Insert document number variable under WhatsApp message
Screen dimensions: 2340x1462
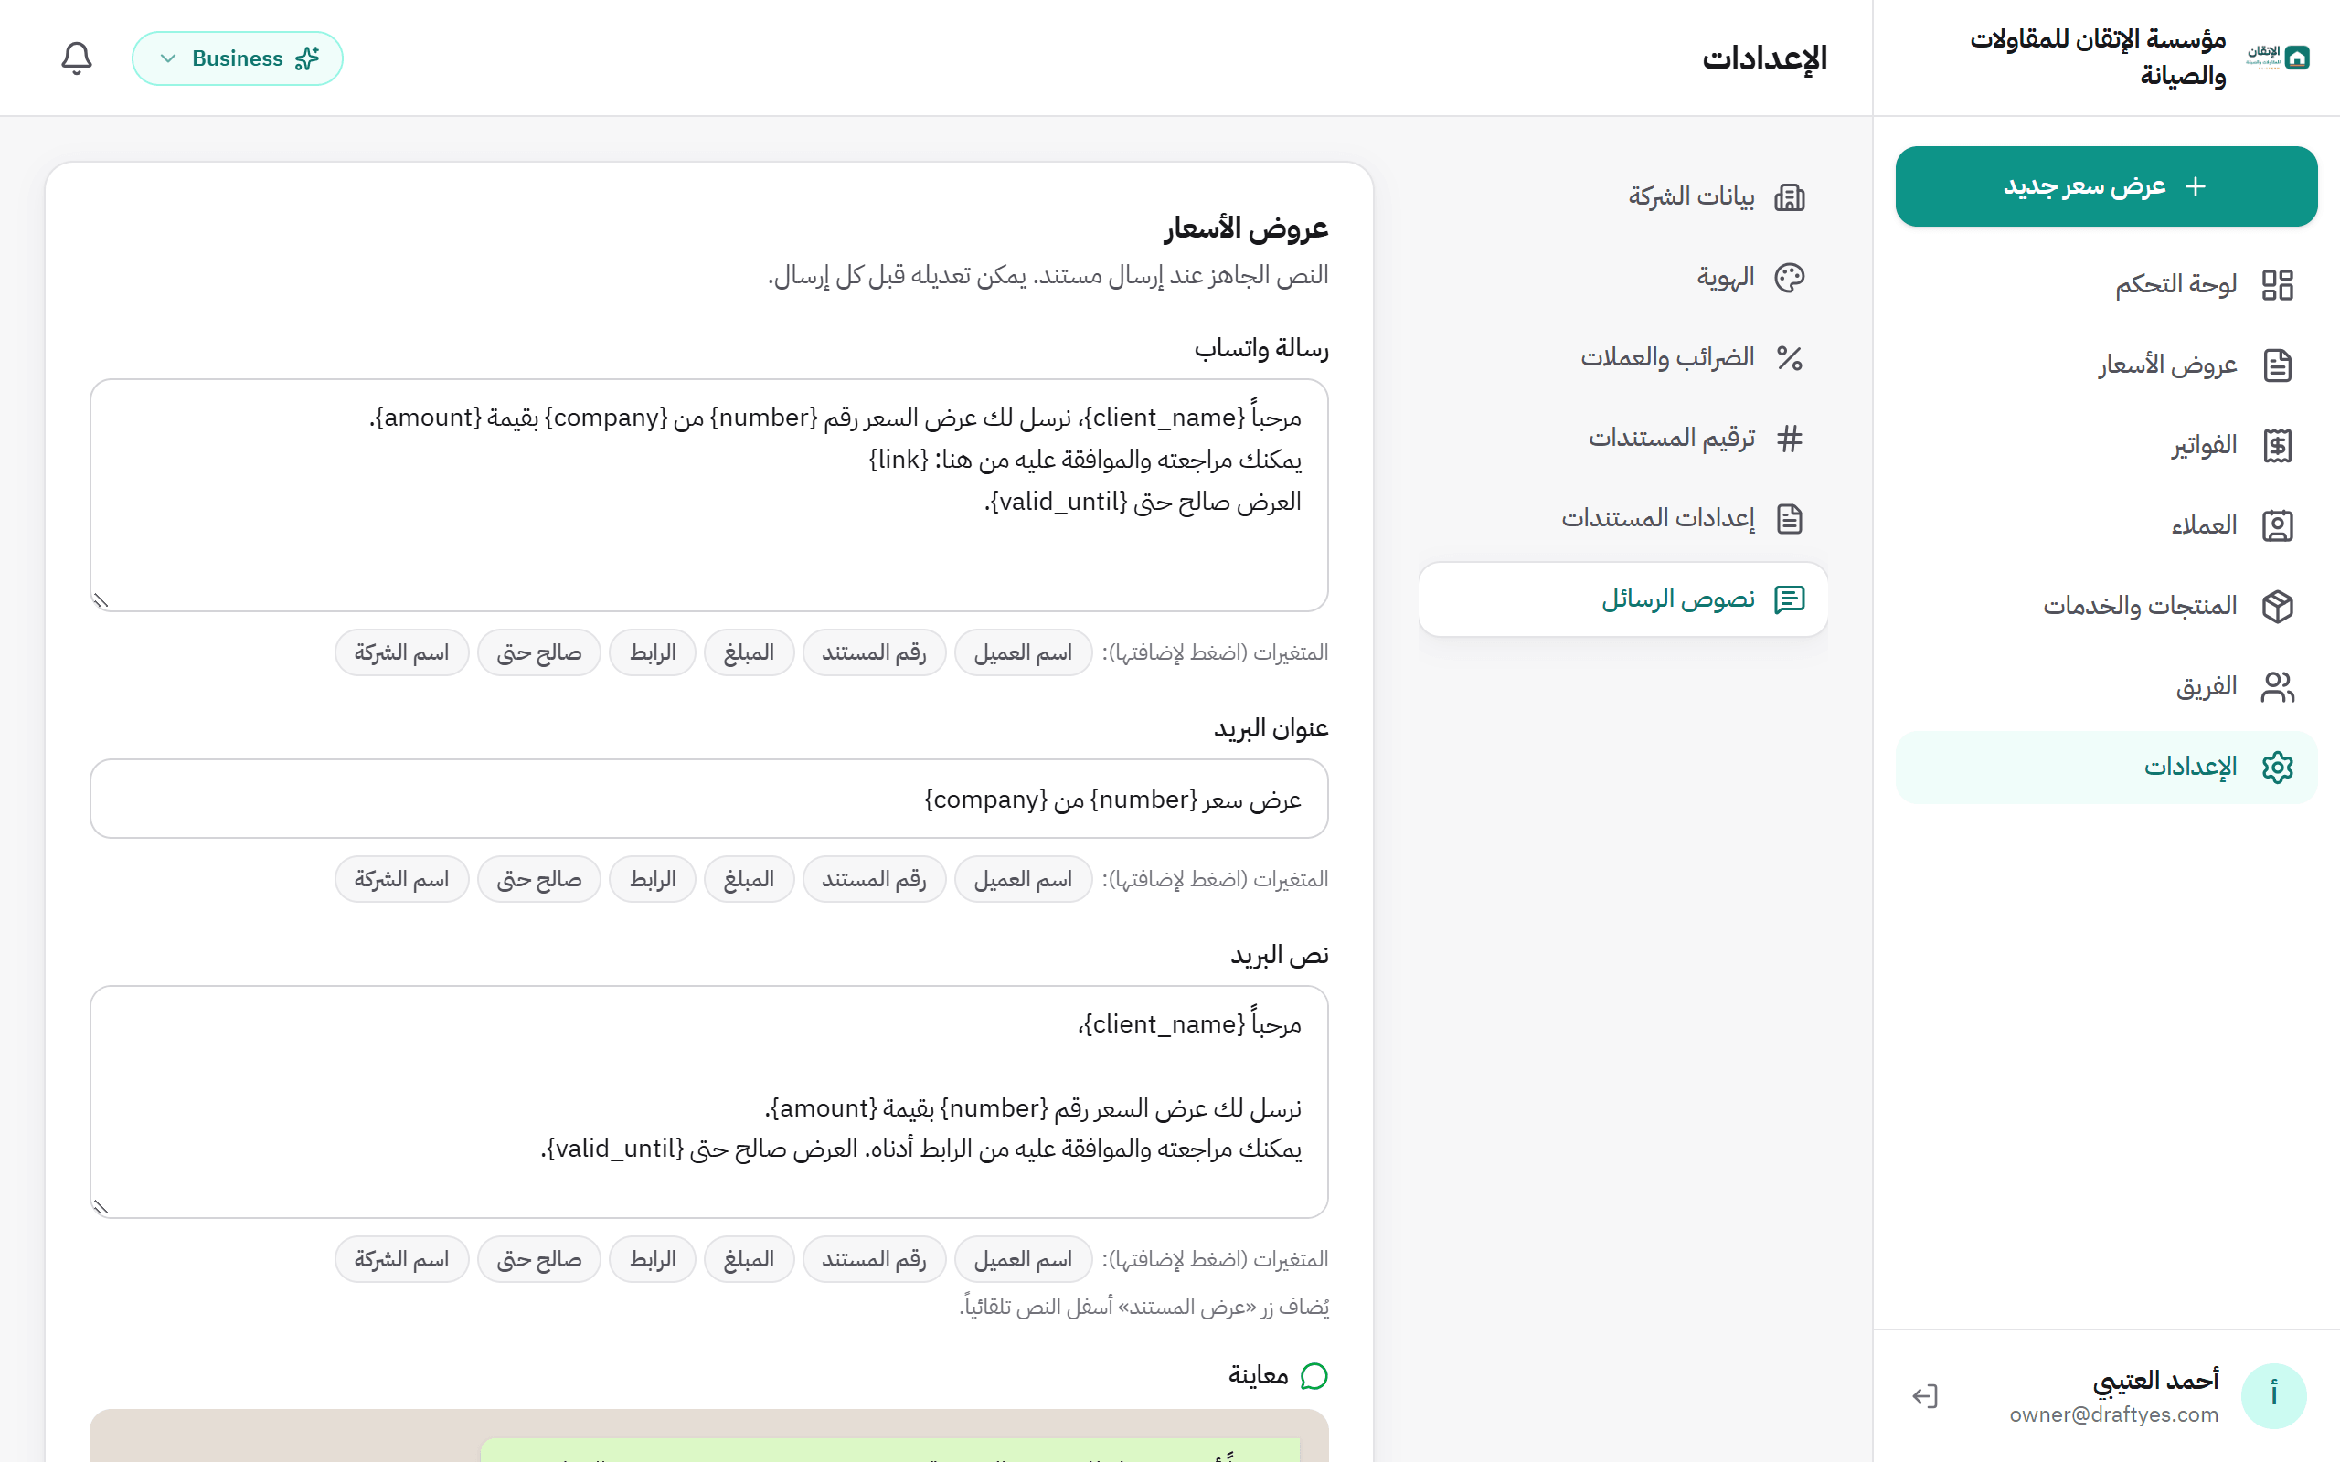tap(874, 652)
